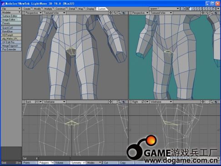The height and width of the screenshot is (166, 221).
Task: Launch the HDPusplt plugin button
Action: click(x=11, y=35)
